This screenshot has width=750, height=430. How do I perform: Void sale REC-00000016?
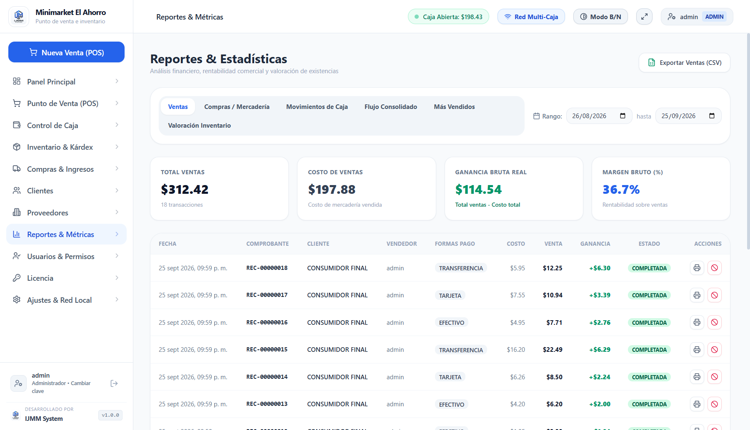(x=714, y=322)
